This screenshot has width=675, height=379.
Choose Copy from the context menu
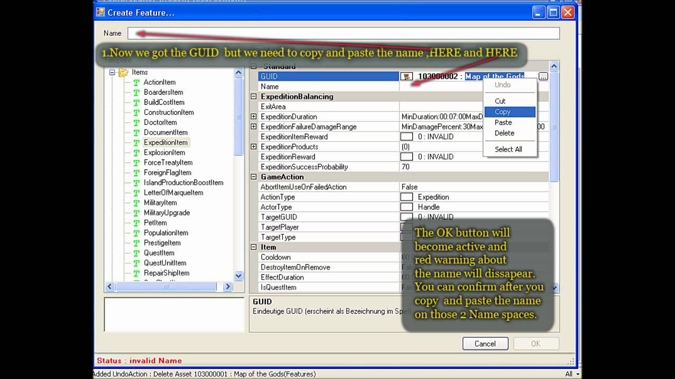click(509, 112)
